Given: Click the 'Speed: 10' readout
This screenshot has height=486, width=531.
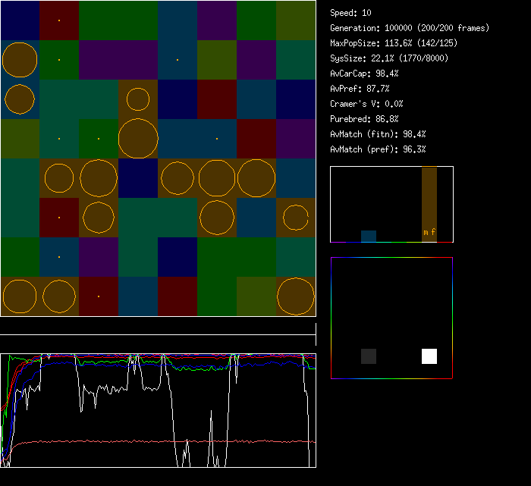Looking at the screenshot, I should [x=351, y=13].
